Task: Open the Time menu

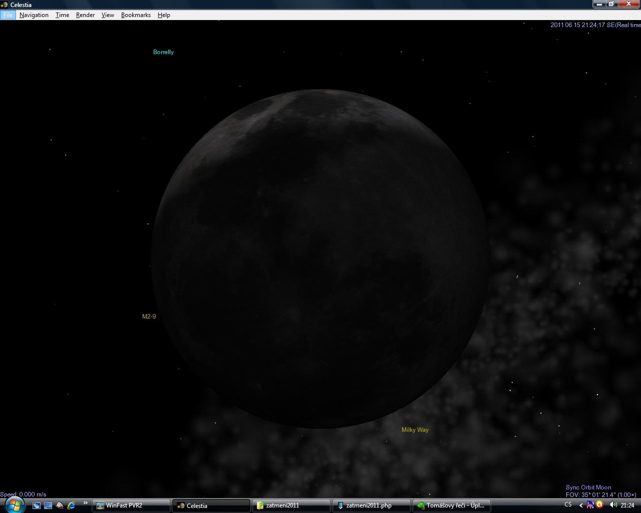Action: 62,15
